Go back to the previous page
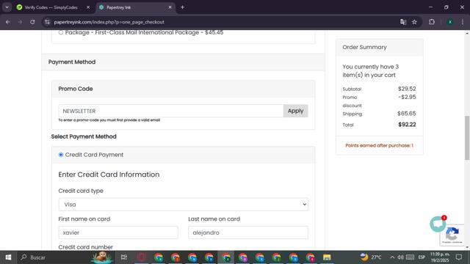Screen dimensions: 470x264 coord(8,22)
